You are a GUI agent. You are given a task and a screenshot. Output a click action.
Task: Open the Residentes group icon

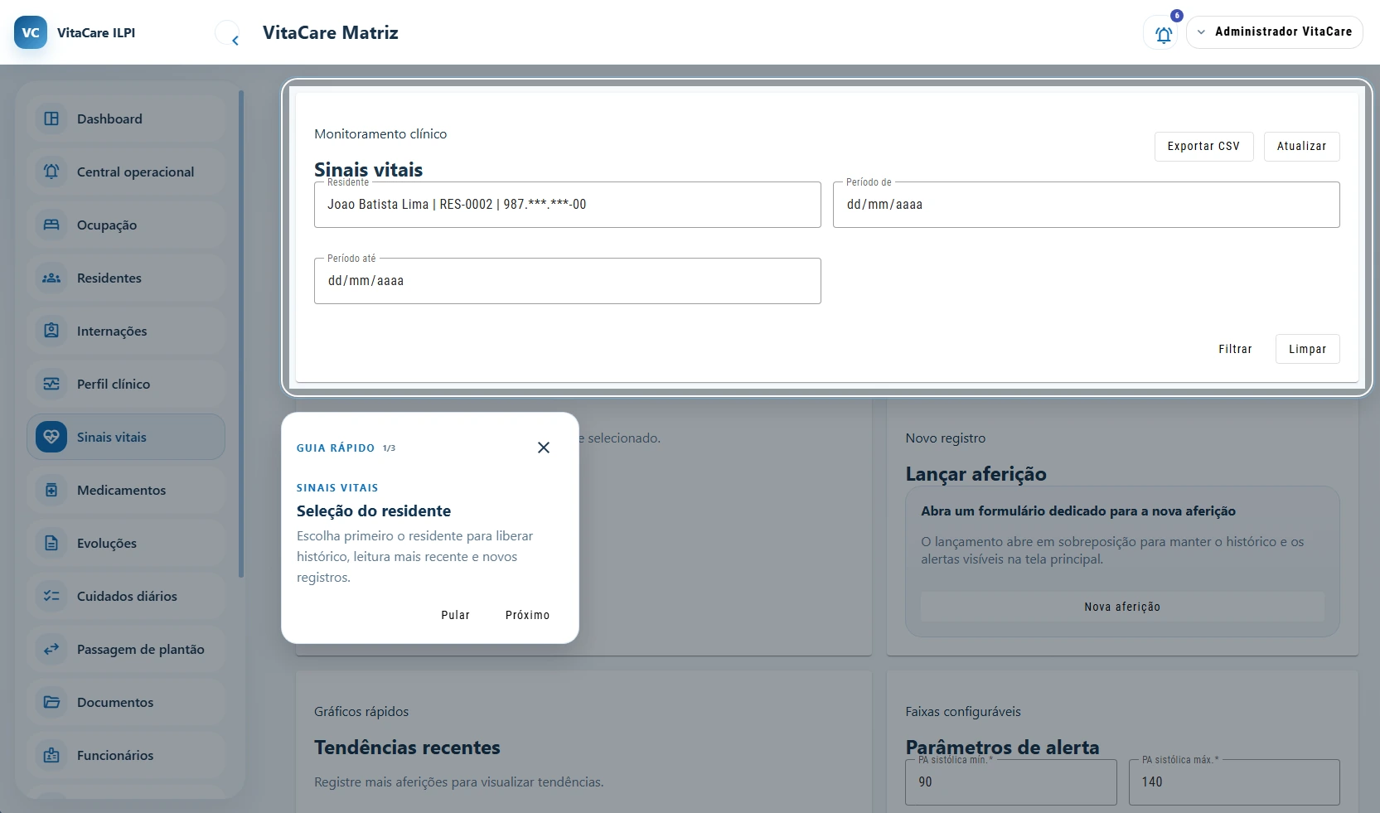[x=51, y=278]
